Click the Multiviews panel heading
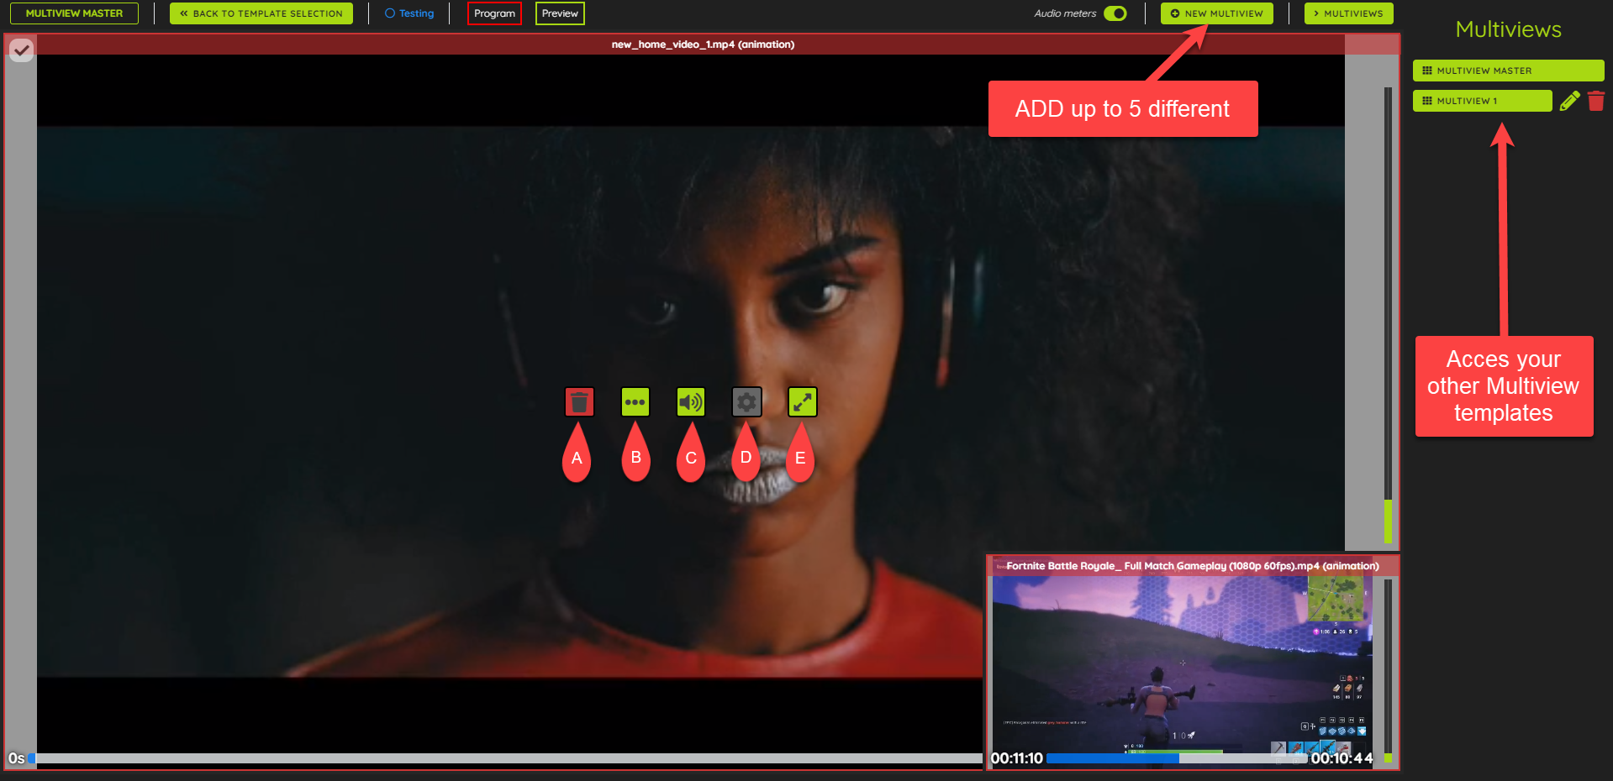Viewport: 1613px width, 781px height. point(1508,29)
